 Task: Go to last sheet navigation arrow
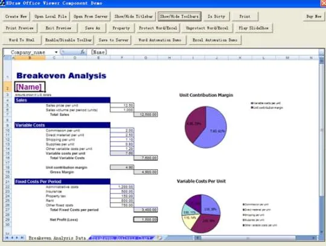coord(22,238)
